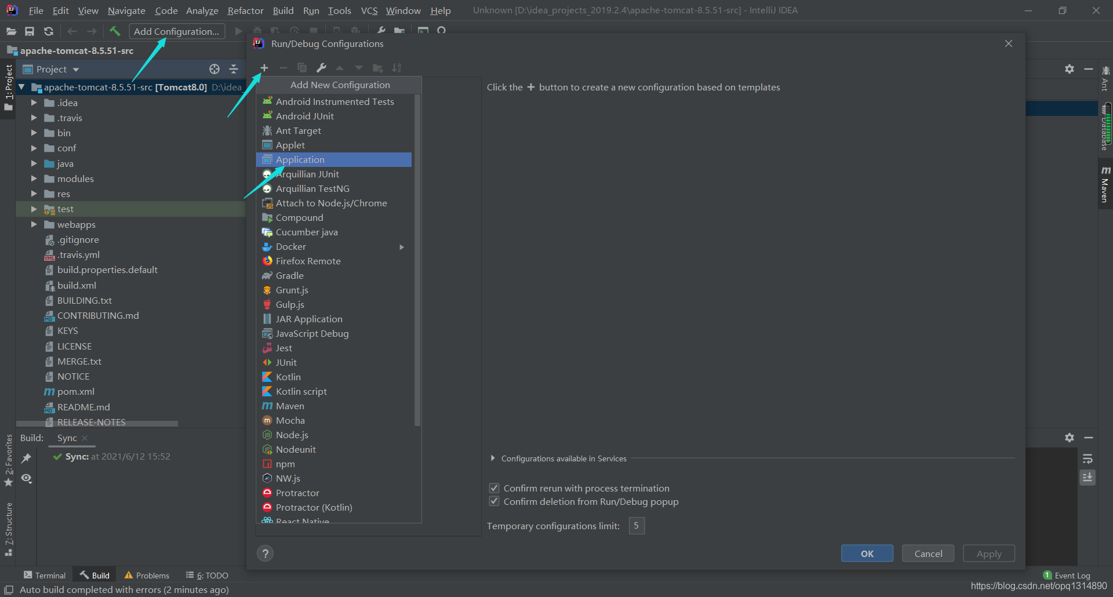Select pom.xml file in Project tree
This screenshot has width=1113, height=597.
(76, 392)
